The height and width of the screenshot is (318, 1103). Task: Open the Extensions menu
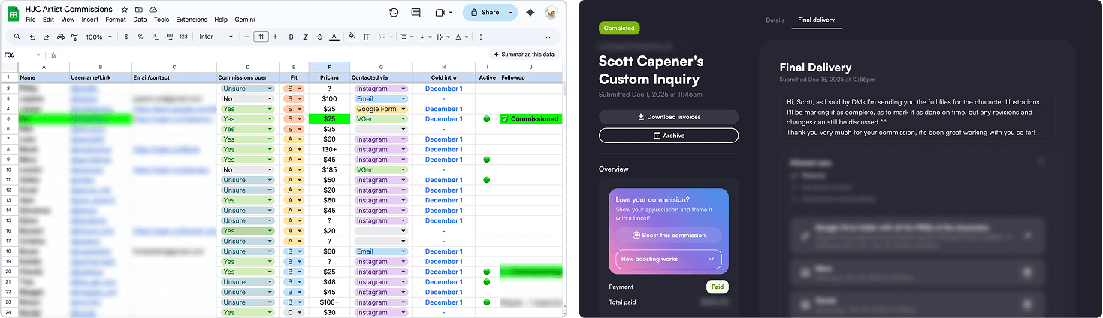pyautogui.click(x=191, y=19)
